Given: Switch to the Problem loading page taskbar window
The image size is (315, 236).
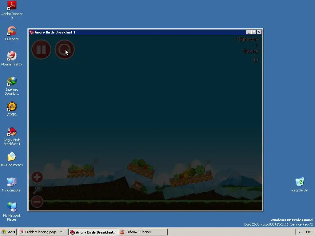Looking at the screenshot, I should 43,232.
